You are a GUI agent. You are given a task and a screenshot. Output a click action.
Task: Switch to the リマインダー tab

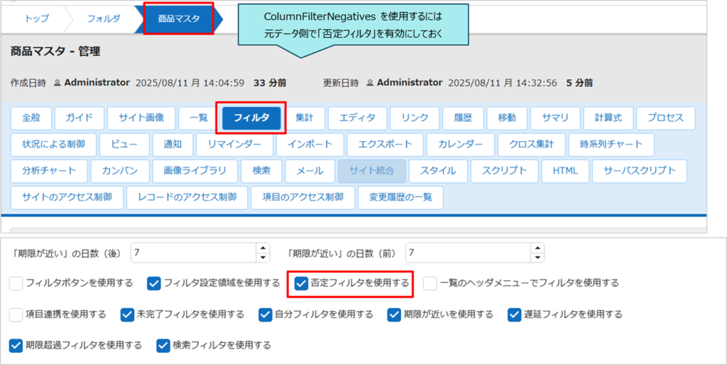pos(234,145)
